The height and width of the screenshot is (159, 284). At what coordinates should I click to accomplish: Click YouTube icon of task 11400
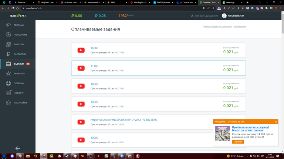coord(81,68)
